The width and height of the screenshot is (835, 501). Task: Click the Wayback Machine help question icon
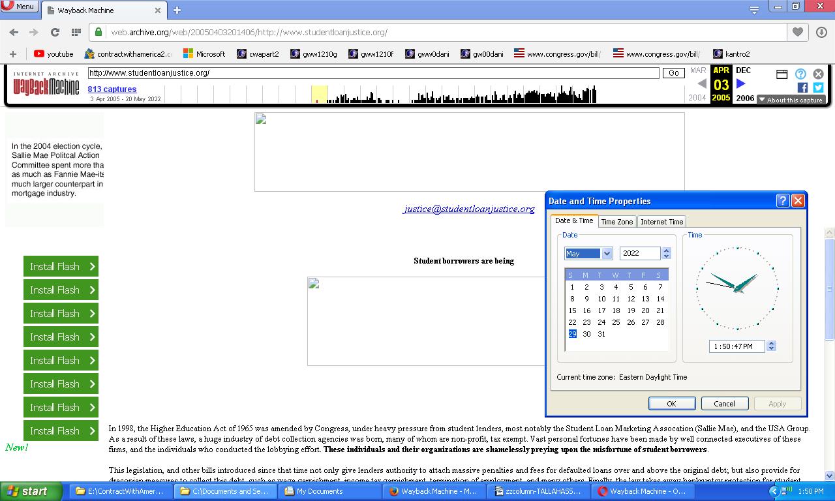(800, 74)
